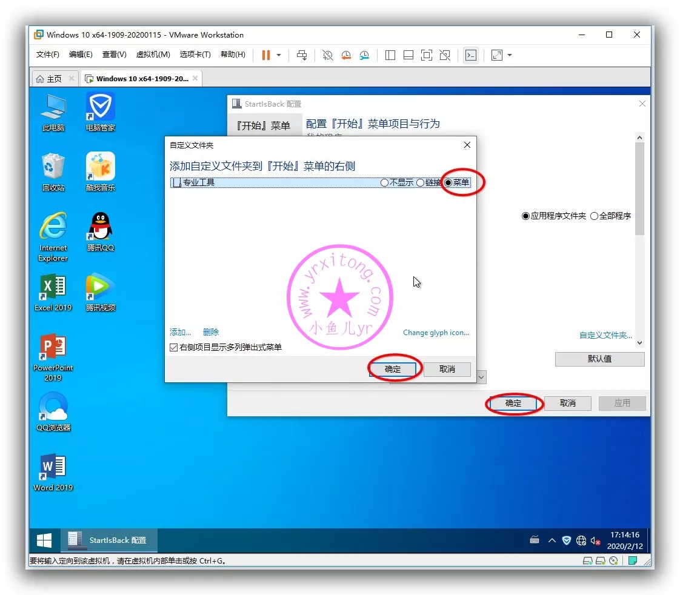Click the muted volume tray icon

pos(595,540)
